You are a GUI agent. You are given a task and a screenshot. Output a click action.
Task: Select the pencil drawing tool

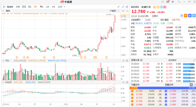tap(118, 7)
